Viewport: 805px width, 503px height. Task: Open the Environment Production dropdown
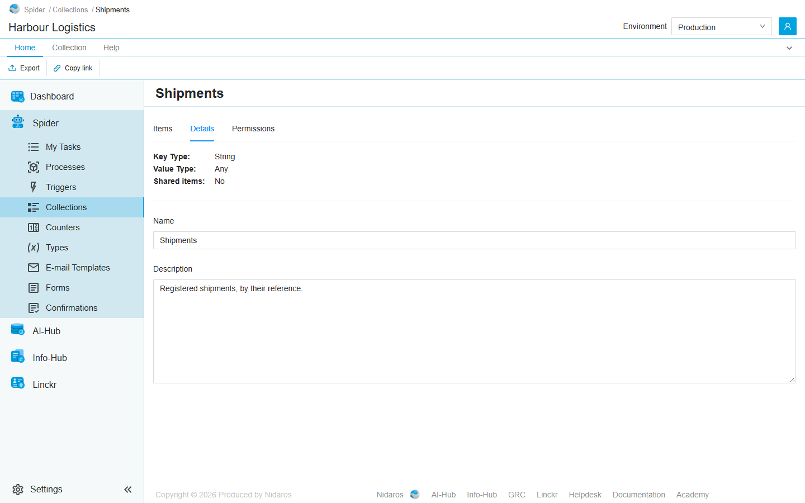(x=721, y=26)
